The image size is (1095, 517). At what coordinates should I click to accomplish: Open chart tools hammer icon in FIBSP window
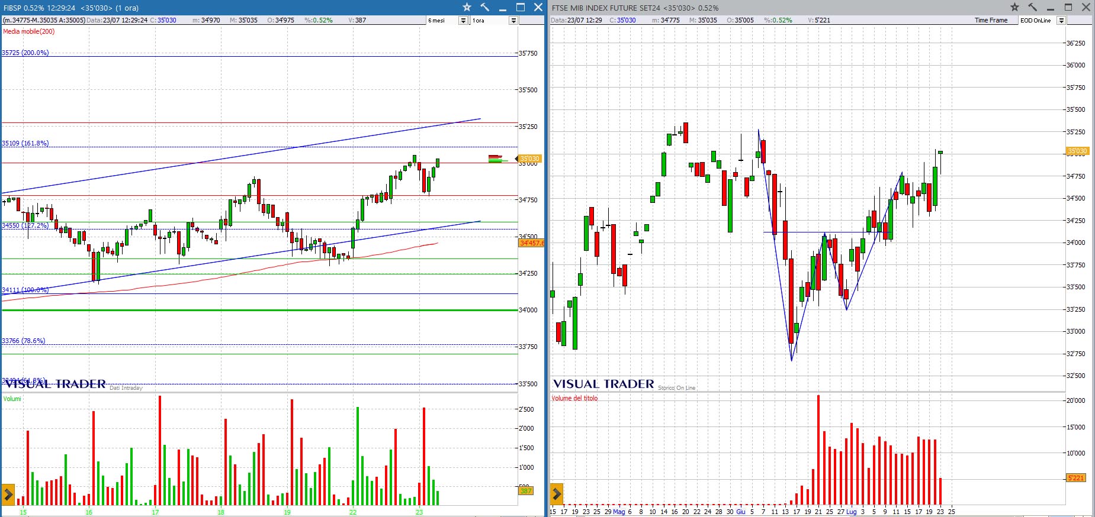pos(484,7)
